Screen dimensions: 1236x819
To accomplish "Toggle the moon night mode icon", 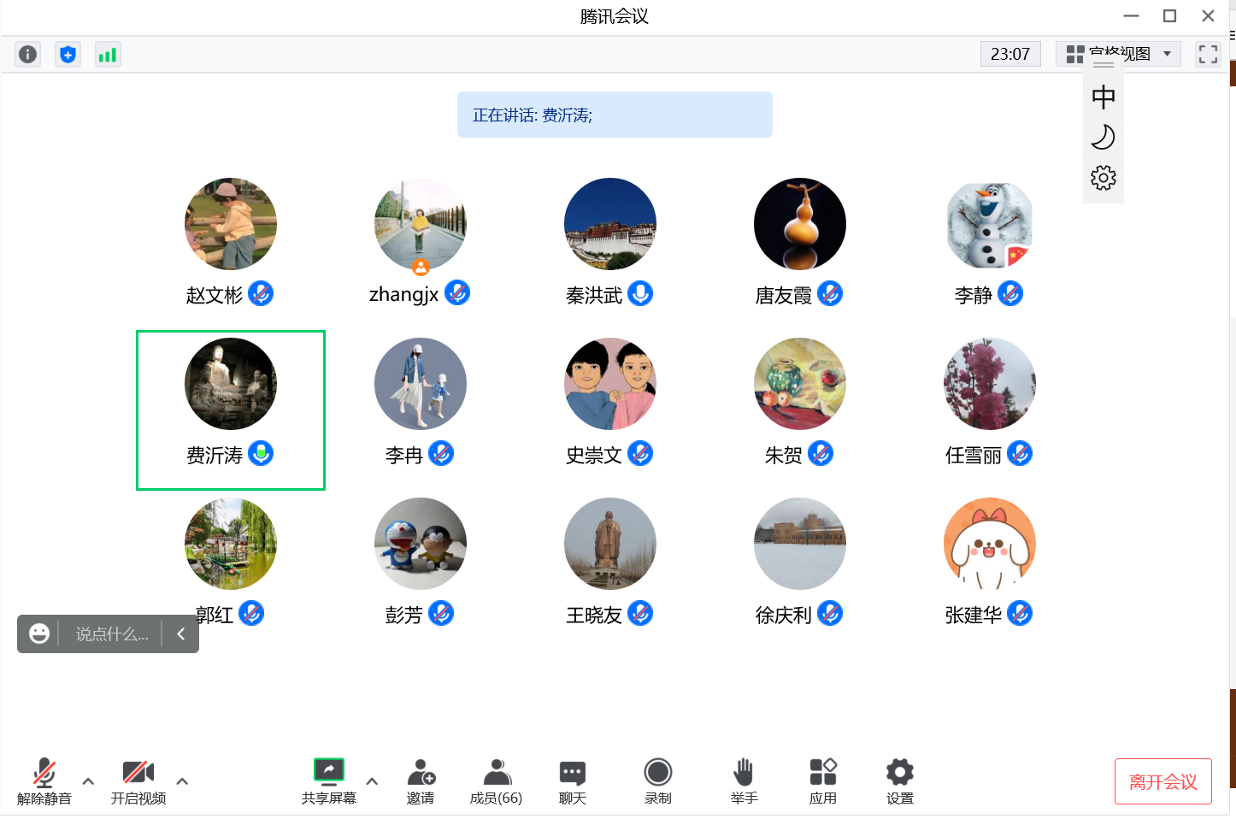I will point(1103,137).
